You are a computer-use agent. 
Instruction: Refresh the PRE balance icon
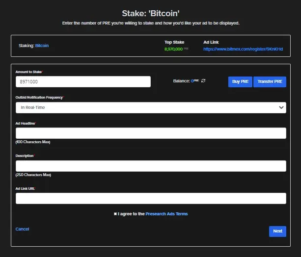(203, 81)
